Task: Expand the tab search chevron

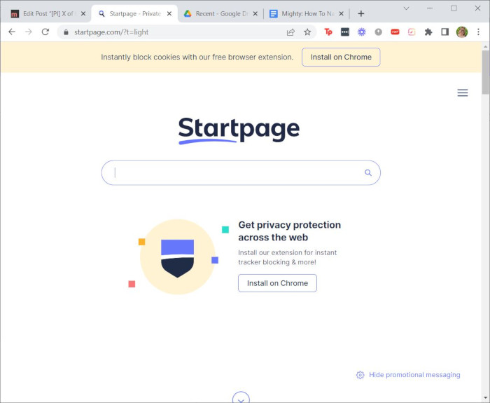Action: [406, 8]
